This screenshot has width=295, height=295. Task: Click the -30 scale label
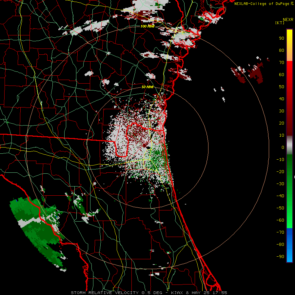[280, 184]
